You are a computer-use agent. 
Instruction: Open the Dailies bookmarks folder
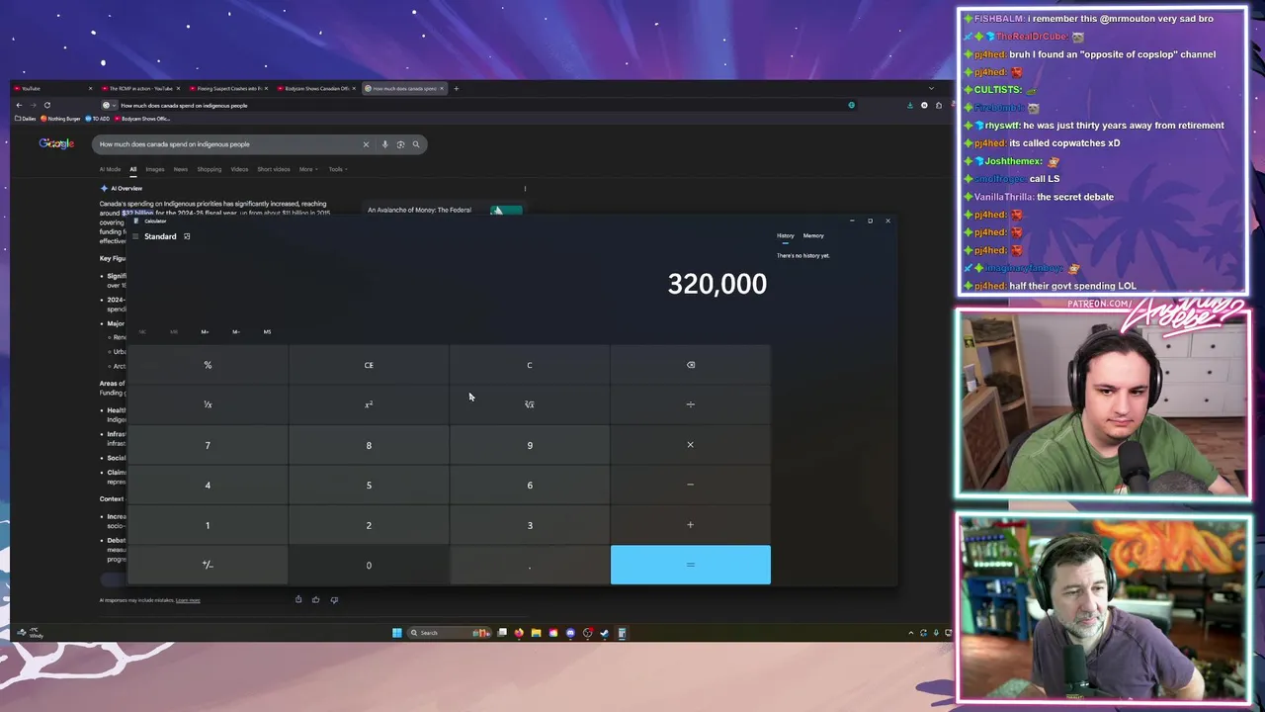point(26,119)
